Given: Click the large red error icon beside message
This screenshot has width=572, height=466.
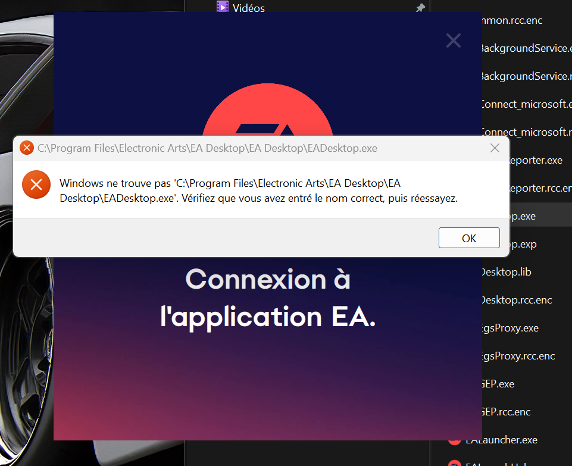Looking at the screenshot, I should (36, 184).
